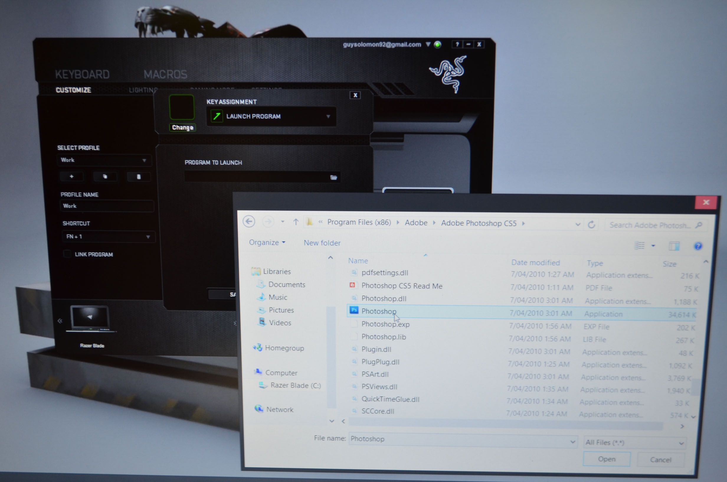Click the New folder button

(322, 243)
